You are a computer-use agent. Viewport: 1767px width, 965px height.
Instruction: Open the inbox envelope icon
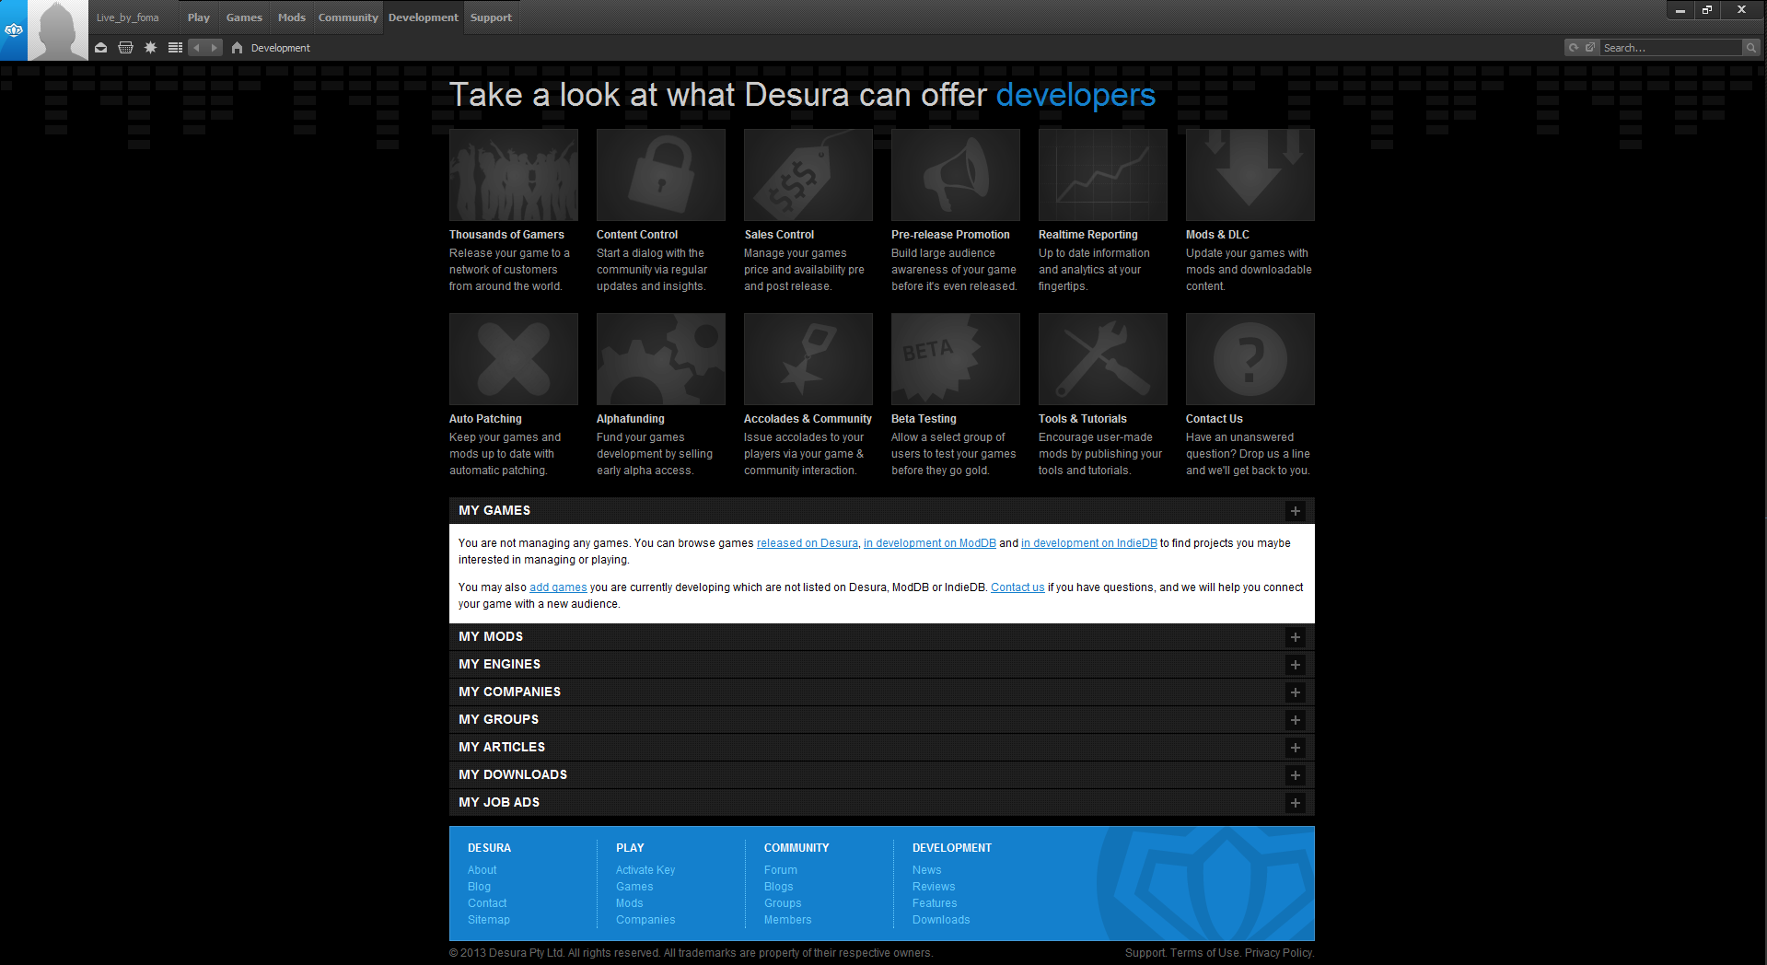click(101, 48)
